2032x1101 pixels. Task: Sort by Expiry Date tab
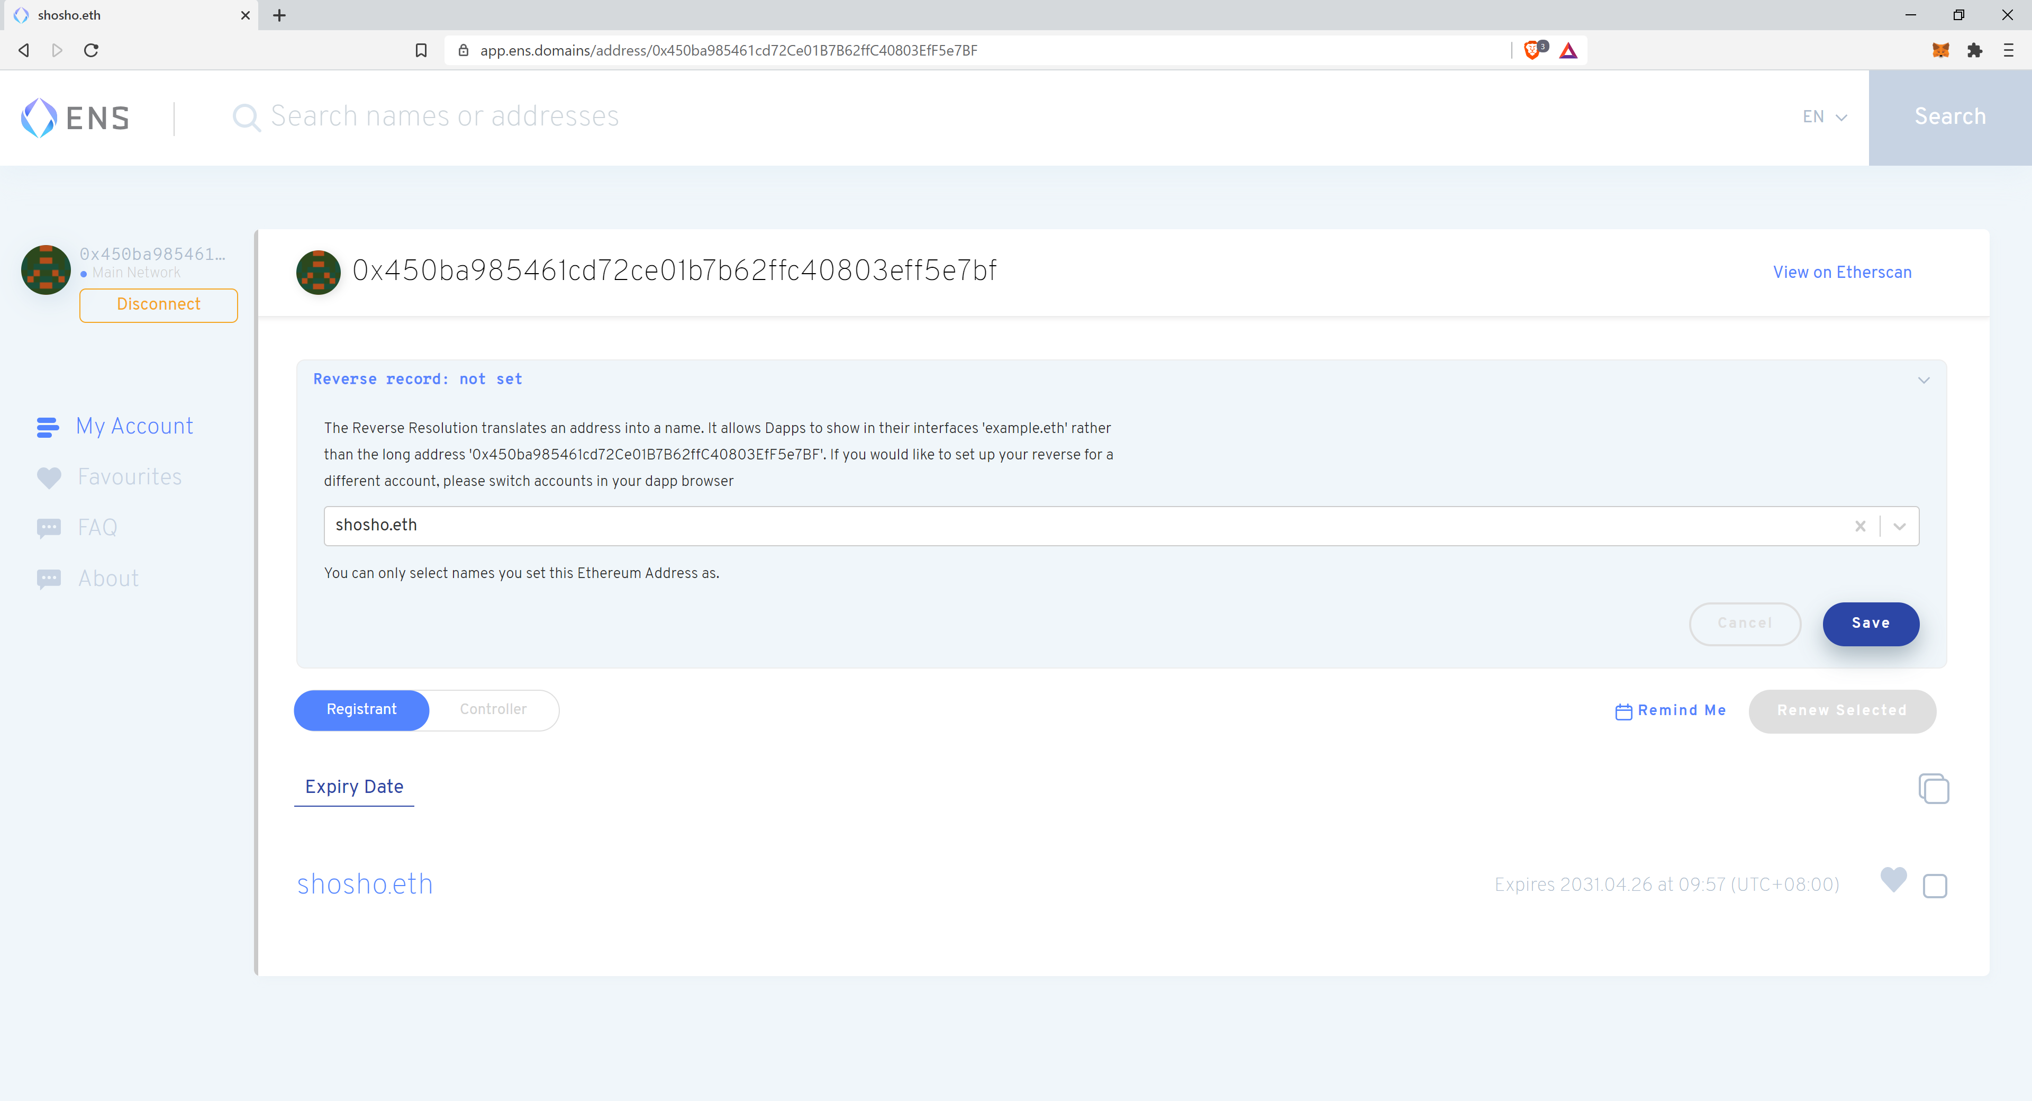tap(354, 787)
